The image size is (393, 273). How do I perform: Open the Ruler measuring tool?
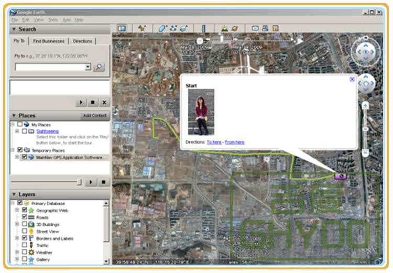pos(203,29)
